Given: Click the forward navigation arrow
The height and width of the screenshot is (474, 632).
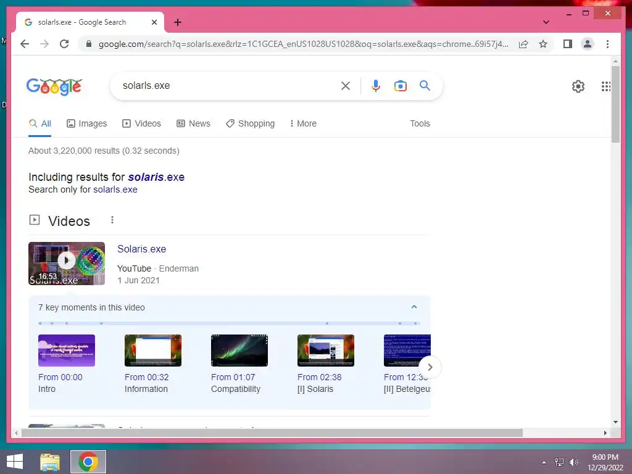Looking at the screenshot, I should (x=44, y=44).
